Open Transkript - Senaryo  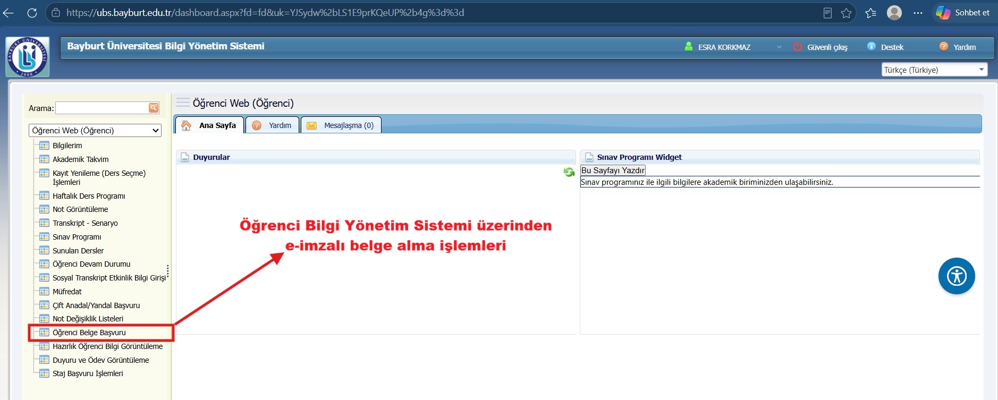pos(85,223)
